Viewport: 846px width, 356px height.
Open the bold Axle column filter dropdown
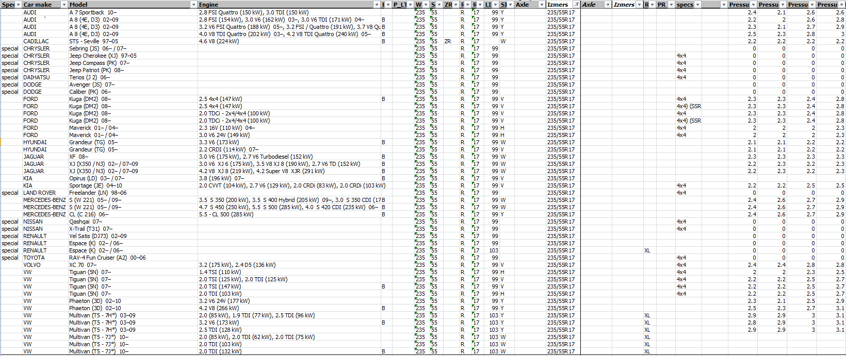(x=542, y=5)
